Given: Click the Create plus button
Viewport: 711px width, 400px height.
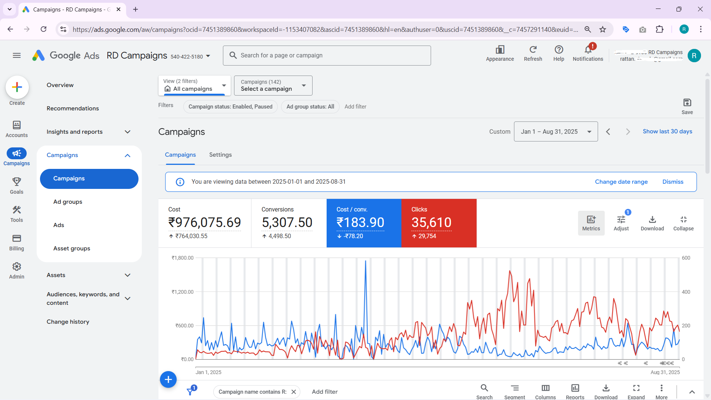Looking at the screenshot, I should (x=17, y=87).
